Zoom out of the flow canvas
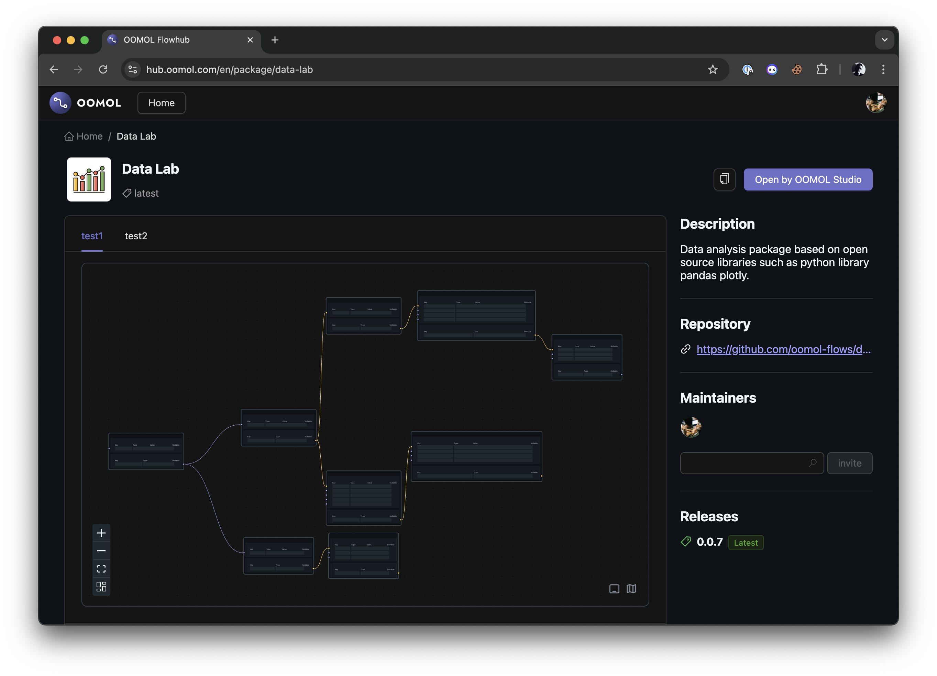Image resolution: width=937 pixels, height=676 pixels. tap(101, 551)
